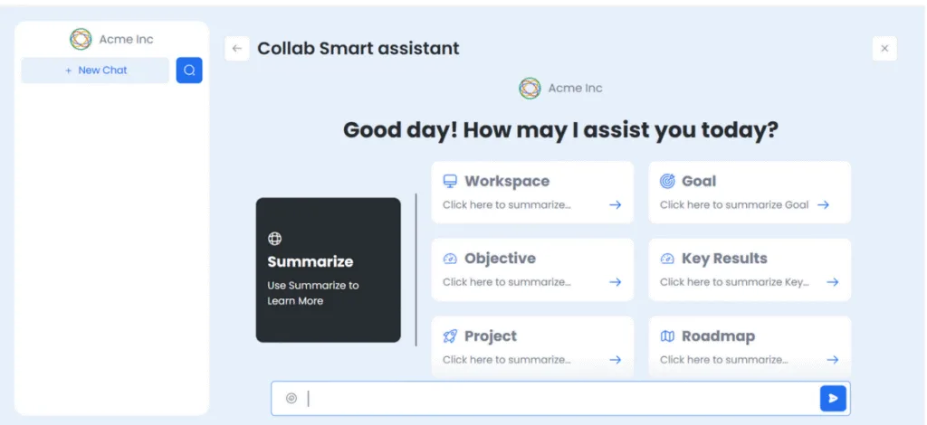Click the back arrow beside Collab Smart assistant

point(237,49)
